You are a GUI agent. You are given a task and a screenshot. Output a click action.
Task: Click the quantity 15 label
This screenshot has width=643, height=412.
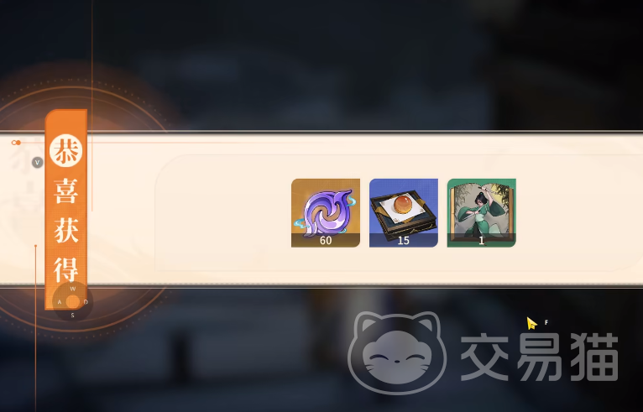(404, 241)
